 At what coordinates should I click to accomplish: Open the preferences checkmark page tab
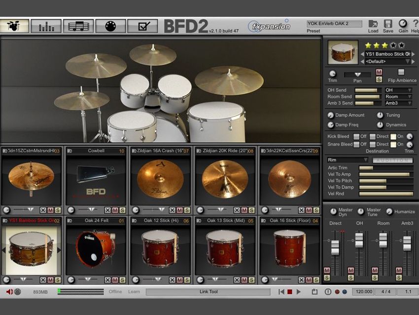pyautogui.click(x=142, y=26)
